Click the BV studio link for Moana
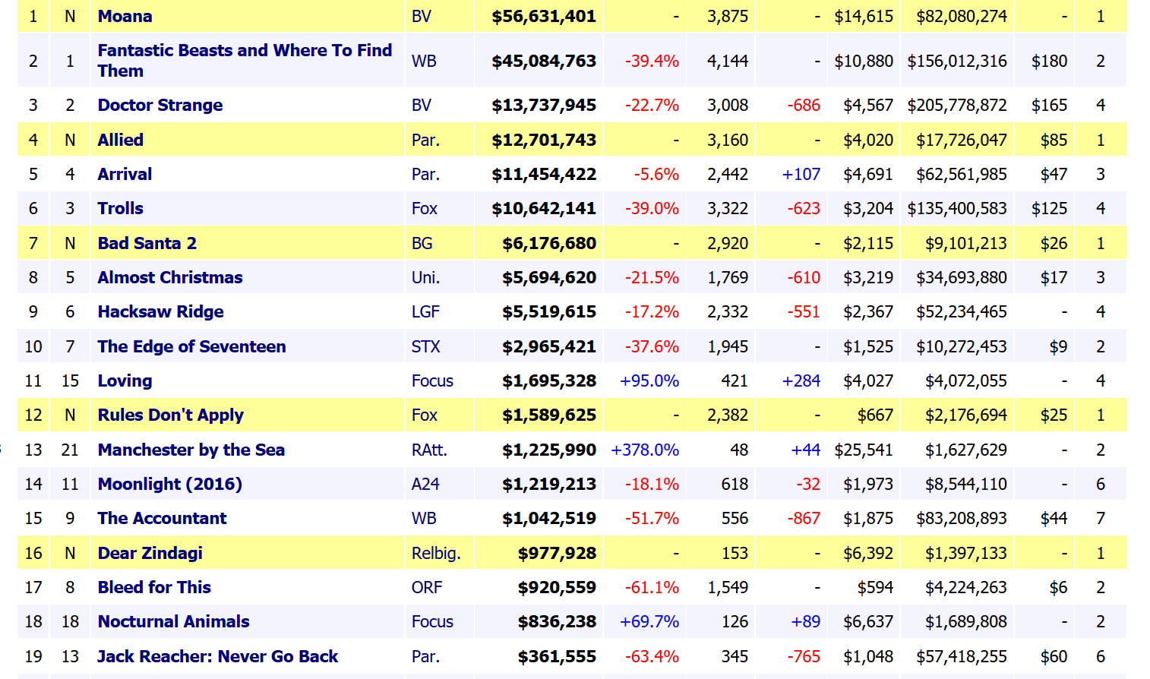 click(x=421, y=16)
